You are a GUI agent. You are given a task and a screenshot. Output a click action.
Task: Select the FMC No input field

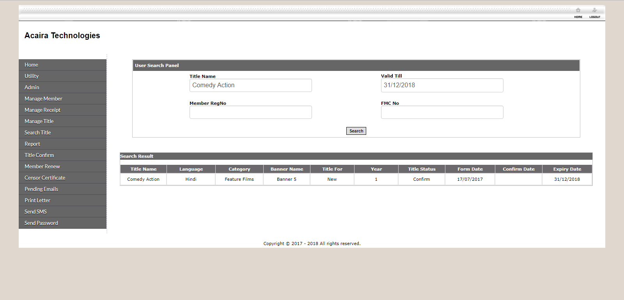point(442,112)
